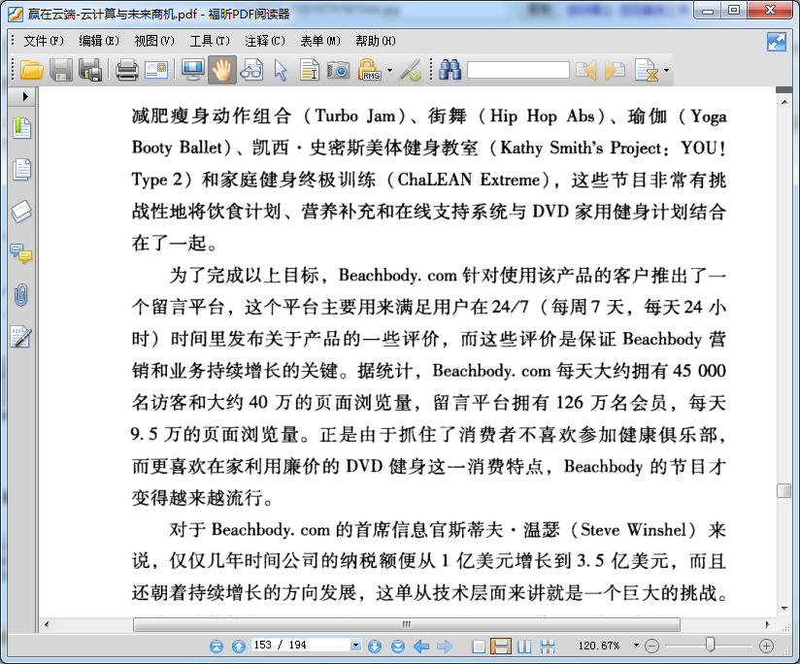800x664 pixels.
Task: Click the Save As double-disk icon
Action: click(90, 70)
